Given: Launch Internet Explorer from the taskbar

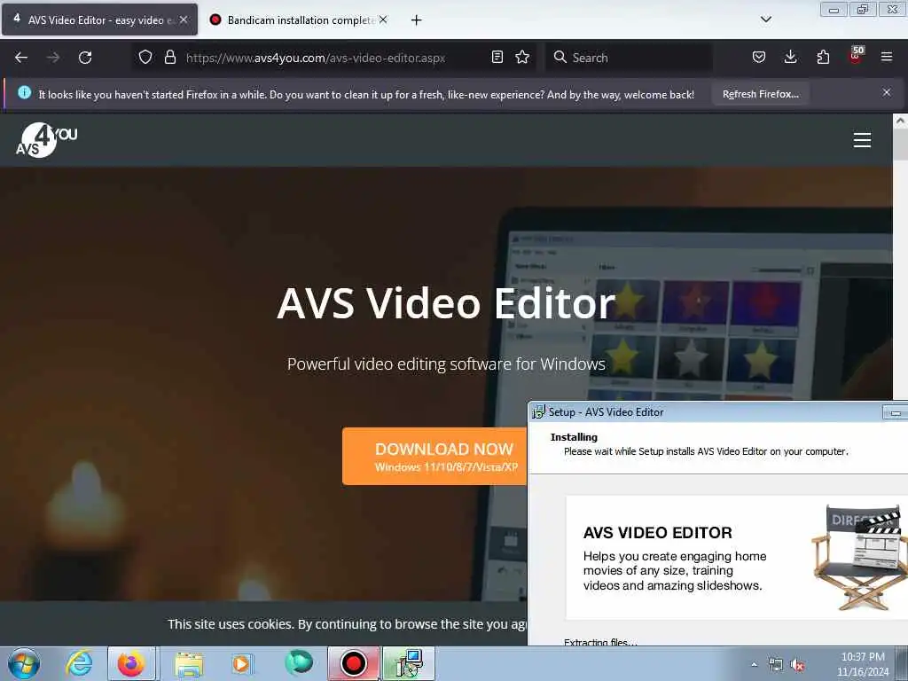Looking at the screenshot, I should pos(79,663).
